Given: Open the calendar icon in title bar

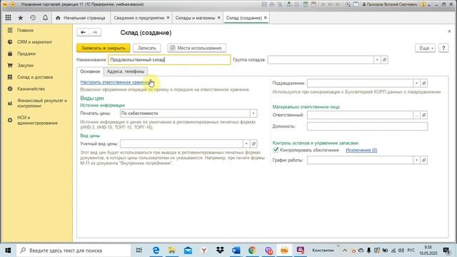Looking at the screenshot, I should click(x=313, y=4).
